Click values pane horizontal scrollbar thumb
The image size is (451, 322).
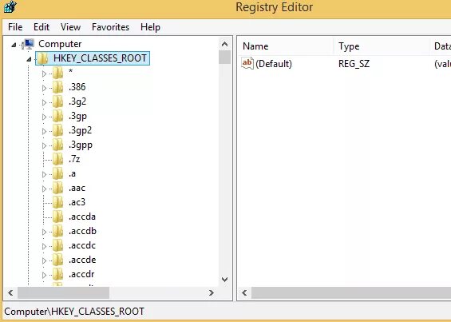click(x=351, y=293)
